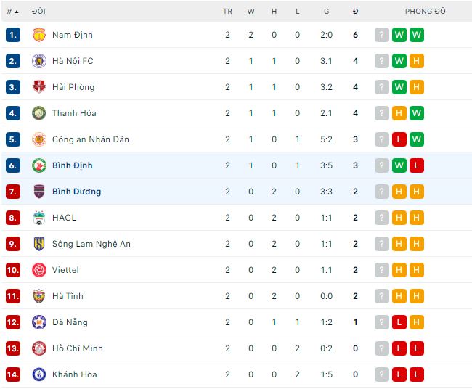Click the Công an Nhân Dân logo

pos(39,139)
